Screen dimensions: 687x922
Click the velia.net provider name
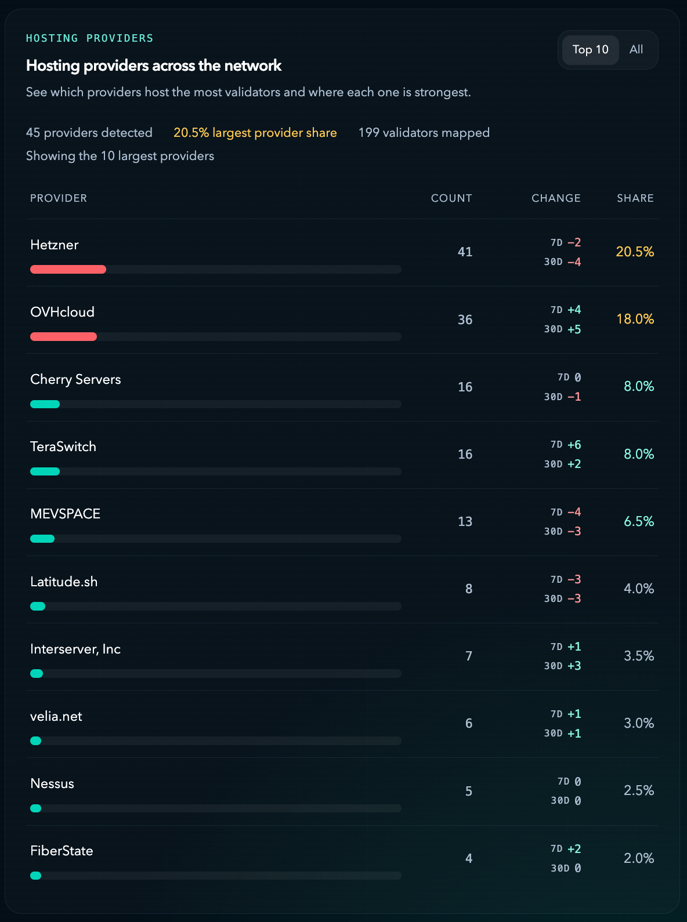point(56,716)
